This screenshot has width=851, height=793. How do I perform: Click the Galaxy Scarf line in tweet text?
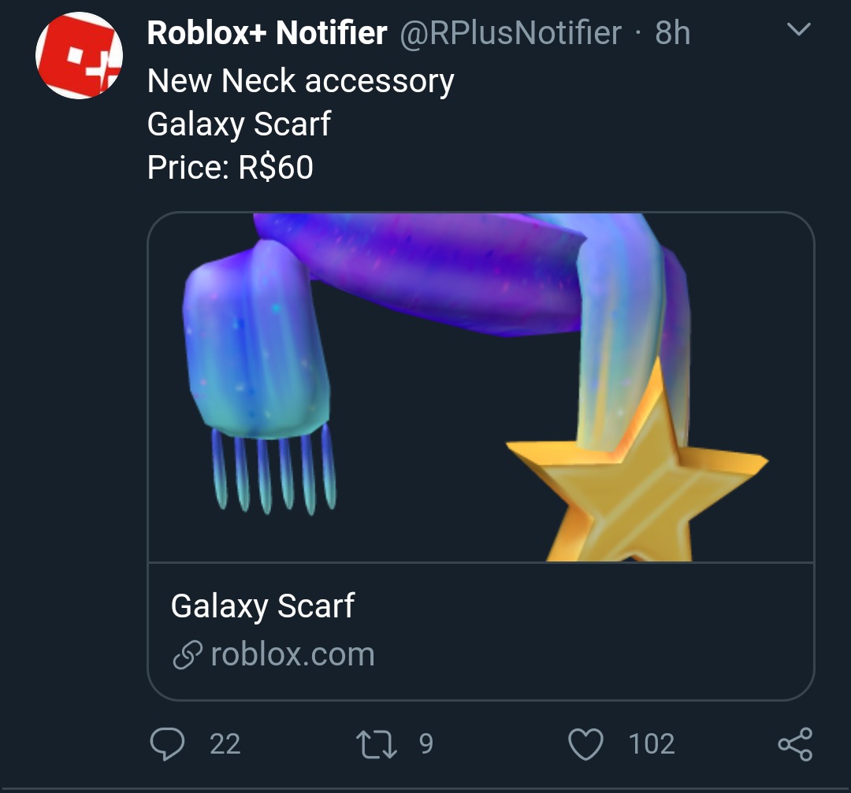click(239, 124)
